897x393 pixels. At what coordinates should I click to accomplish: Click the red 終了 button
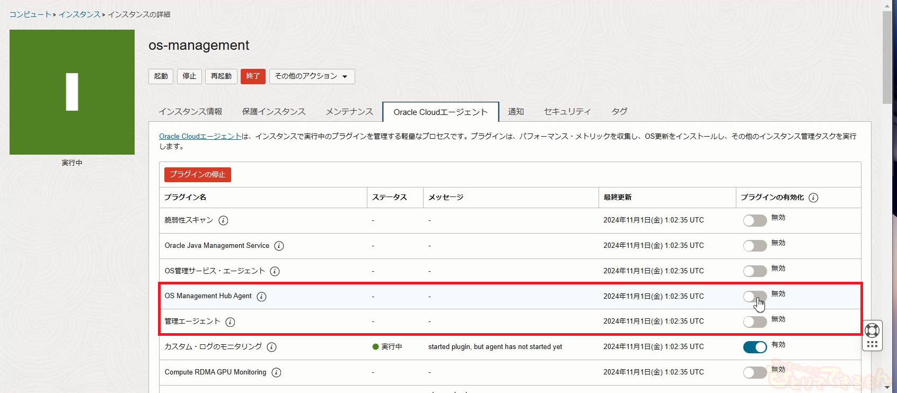(253, 76)
